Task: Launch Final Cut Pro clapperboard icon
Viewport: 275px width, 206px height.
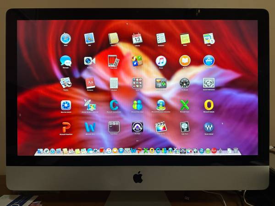Action: (x=161, y=127)
